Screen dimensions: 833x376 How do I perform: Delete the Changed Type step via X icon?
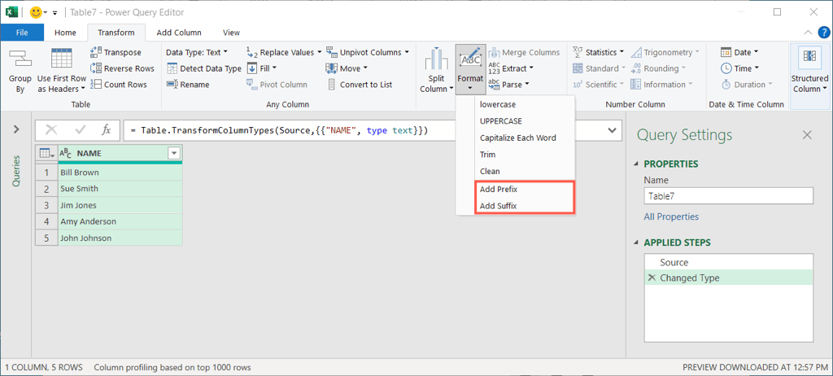pyautogui.click(x=652, y=278)
